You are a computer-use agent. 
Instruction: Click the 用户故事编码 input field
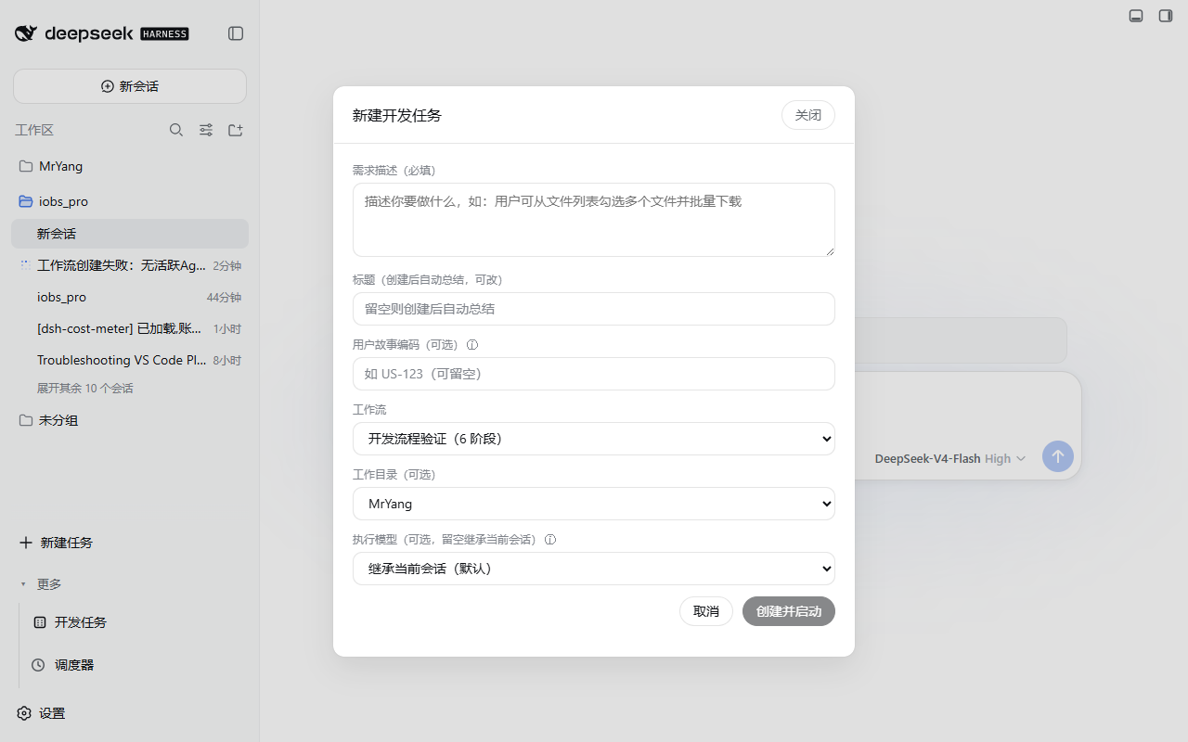[x=594, y=374]
